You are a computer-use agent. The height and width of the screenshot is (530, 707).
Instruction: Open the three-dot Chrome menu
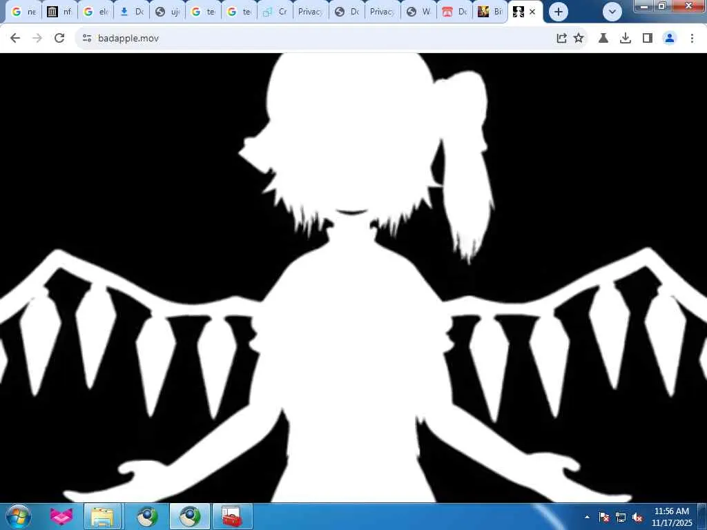coord(692,39)
